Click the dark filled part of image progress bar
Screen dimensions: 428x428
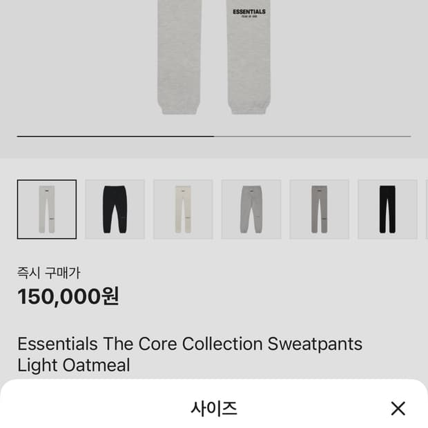click(x=115, y=137)
